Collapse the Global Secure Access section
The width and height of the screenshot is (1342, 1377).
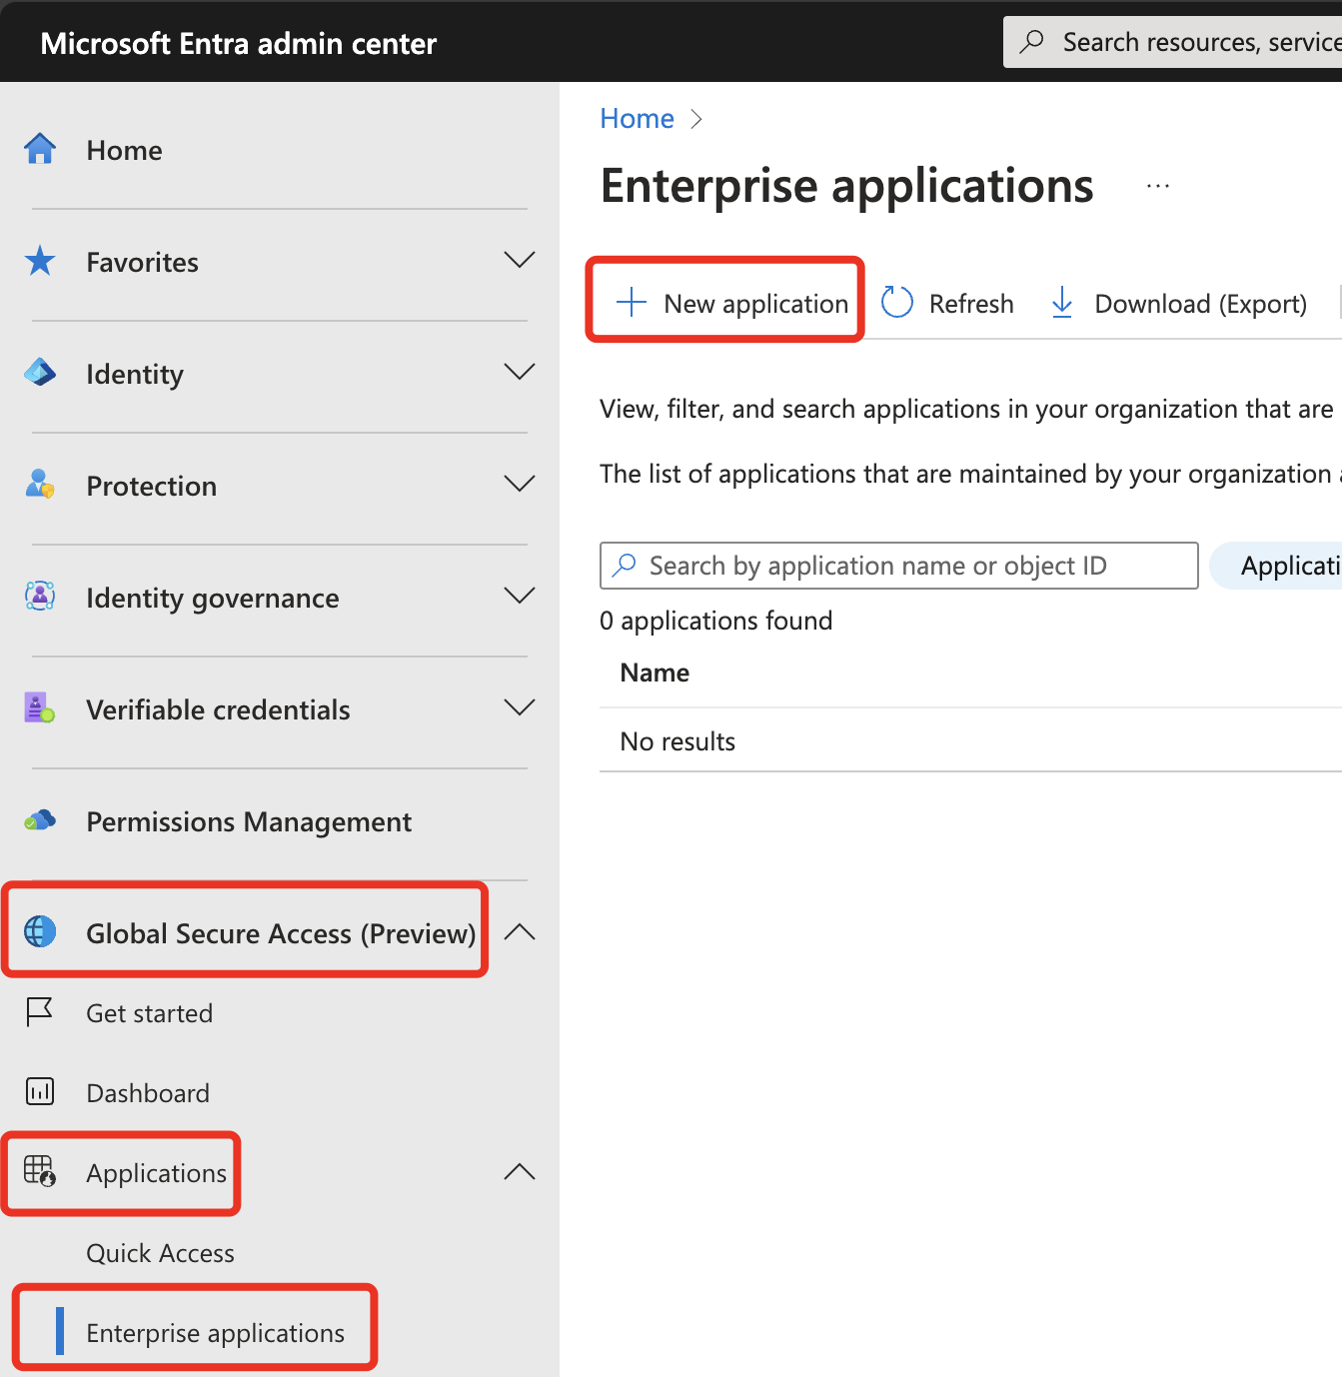coord(520,931)
